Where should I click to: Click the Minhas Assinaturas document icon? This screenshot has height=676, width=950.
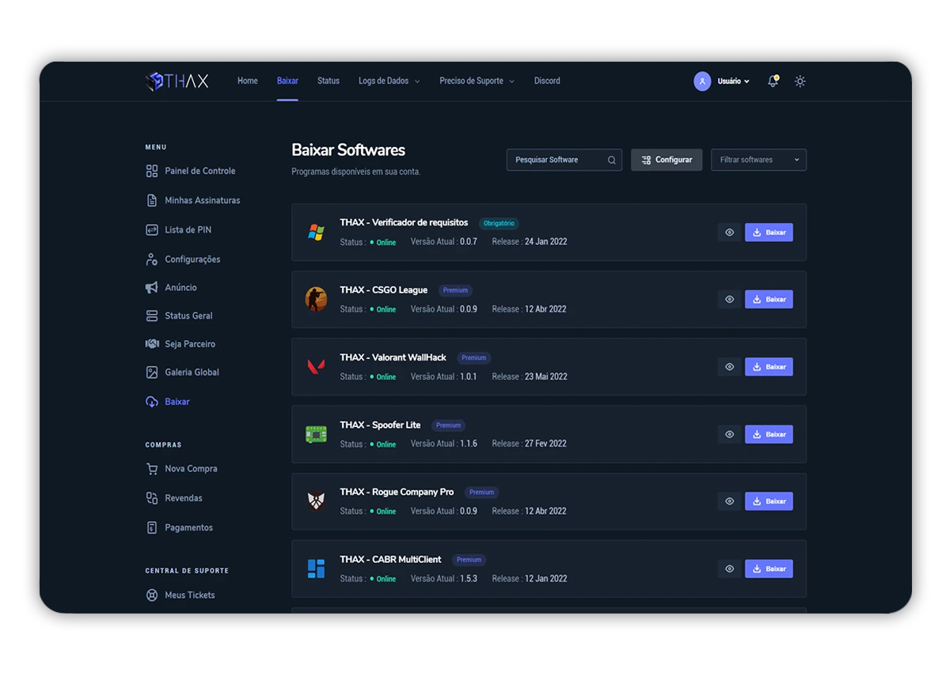[x=152, y=201]
